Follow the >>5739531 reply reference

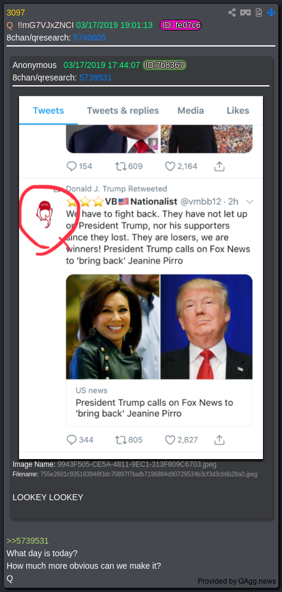(x=27, y=541)
